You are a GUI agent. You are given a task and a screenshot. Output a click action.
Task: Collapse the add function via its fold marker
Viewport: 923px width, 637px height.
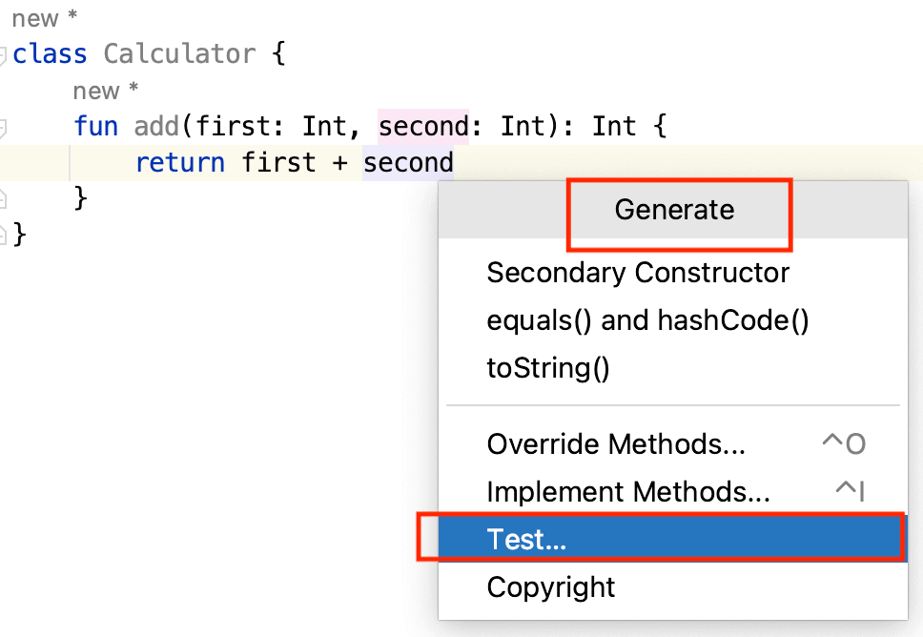click(5, 126)
